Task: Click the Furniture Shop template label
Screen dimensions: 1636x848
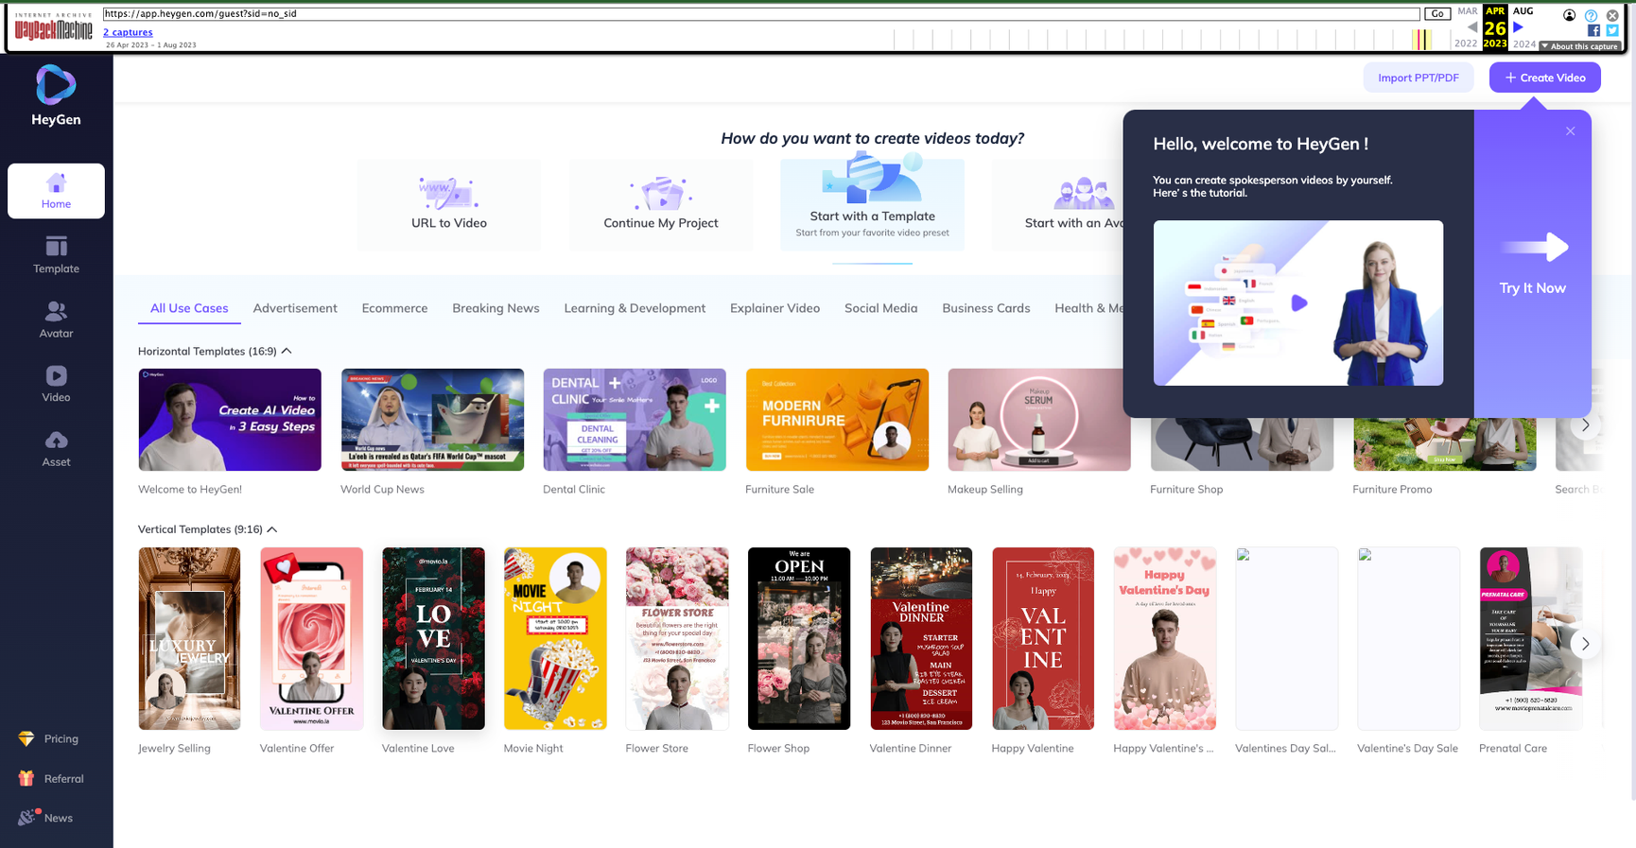Action: coord(1186,490)
